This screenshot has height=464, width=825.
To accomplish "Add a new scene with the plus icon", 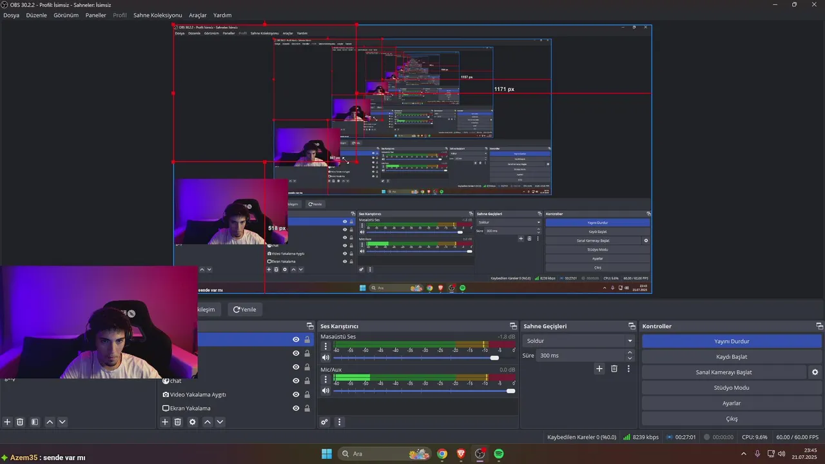I will (8, 422).
